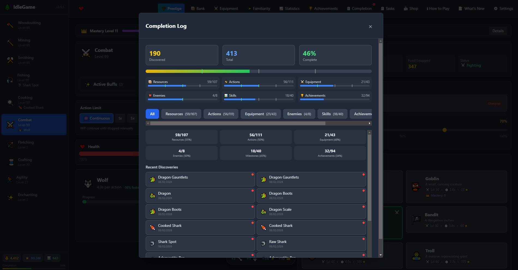518x270 pixels.
Task: Open the Achievements trophy icon
Action: (x=310, y=8)
